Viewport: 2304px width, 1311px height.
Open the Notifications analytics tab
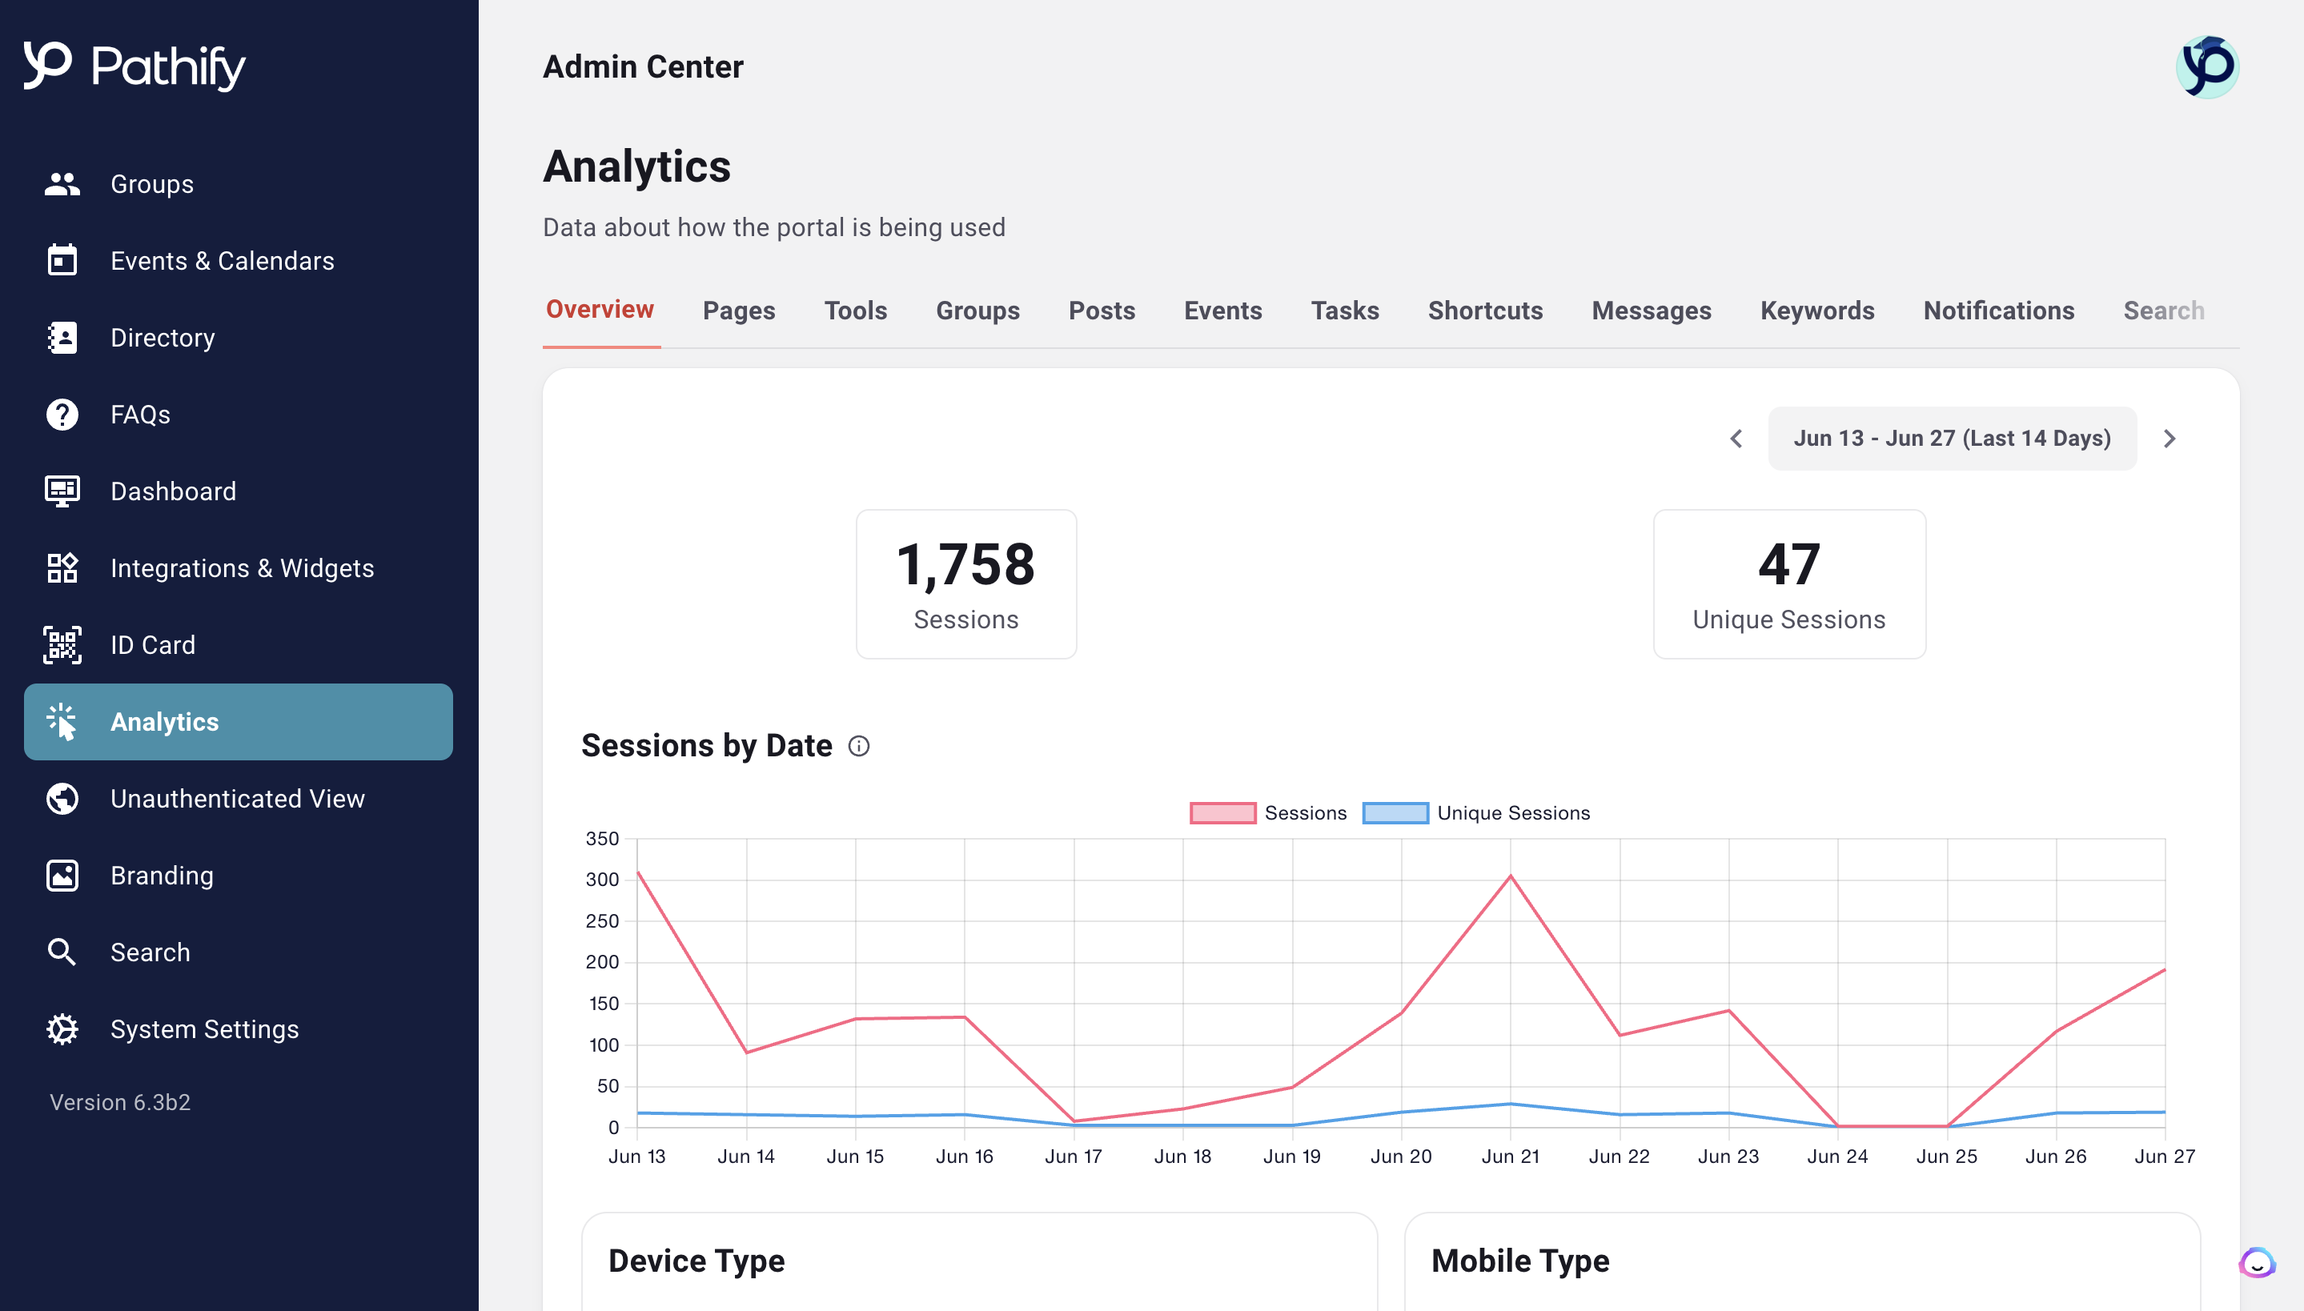[x=1999, y=310]
